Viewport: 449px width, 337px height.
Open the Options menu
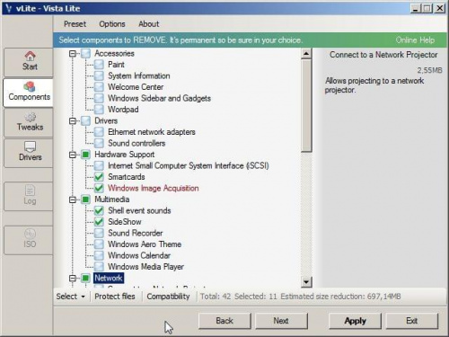point(112,24)
